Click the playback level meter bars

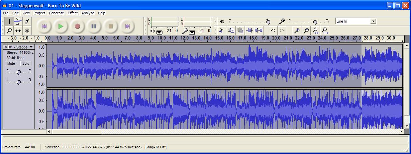click(165, 22)
